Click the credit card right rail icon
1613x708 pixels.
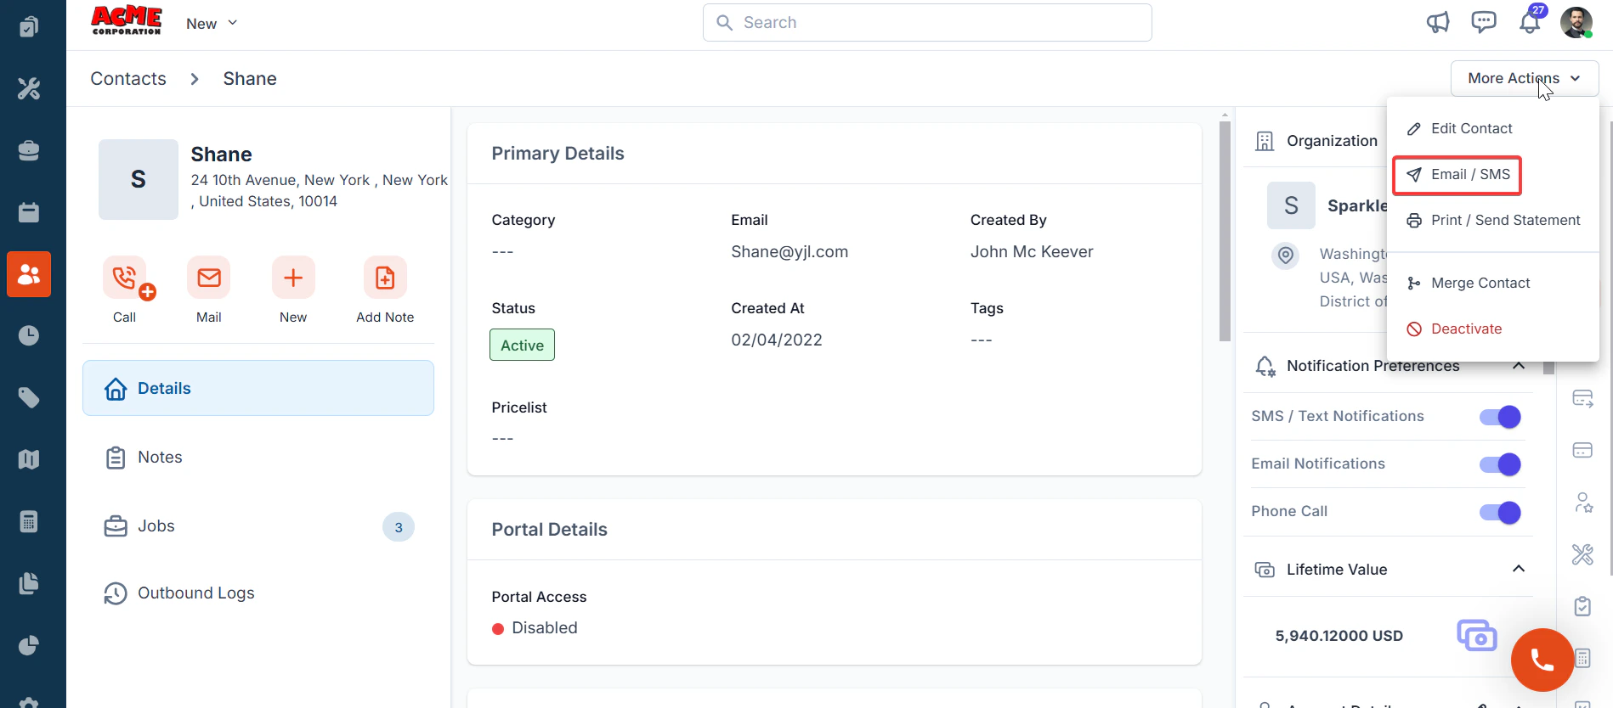(x=1582, y=450)
